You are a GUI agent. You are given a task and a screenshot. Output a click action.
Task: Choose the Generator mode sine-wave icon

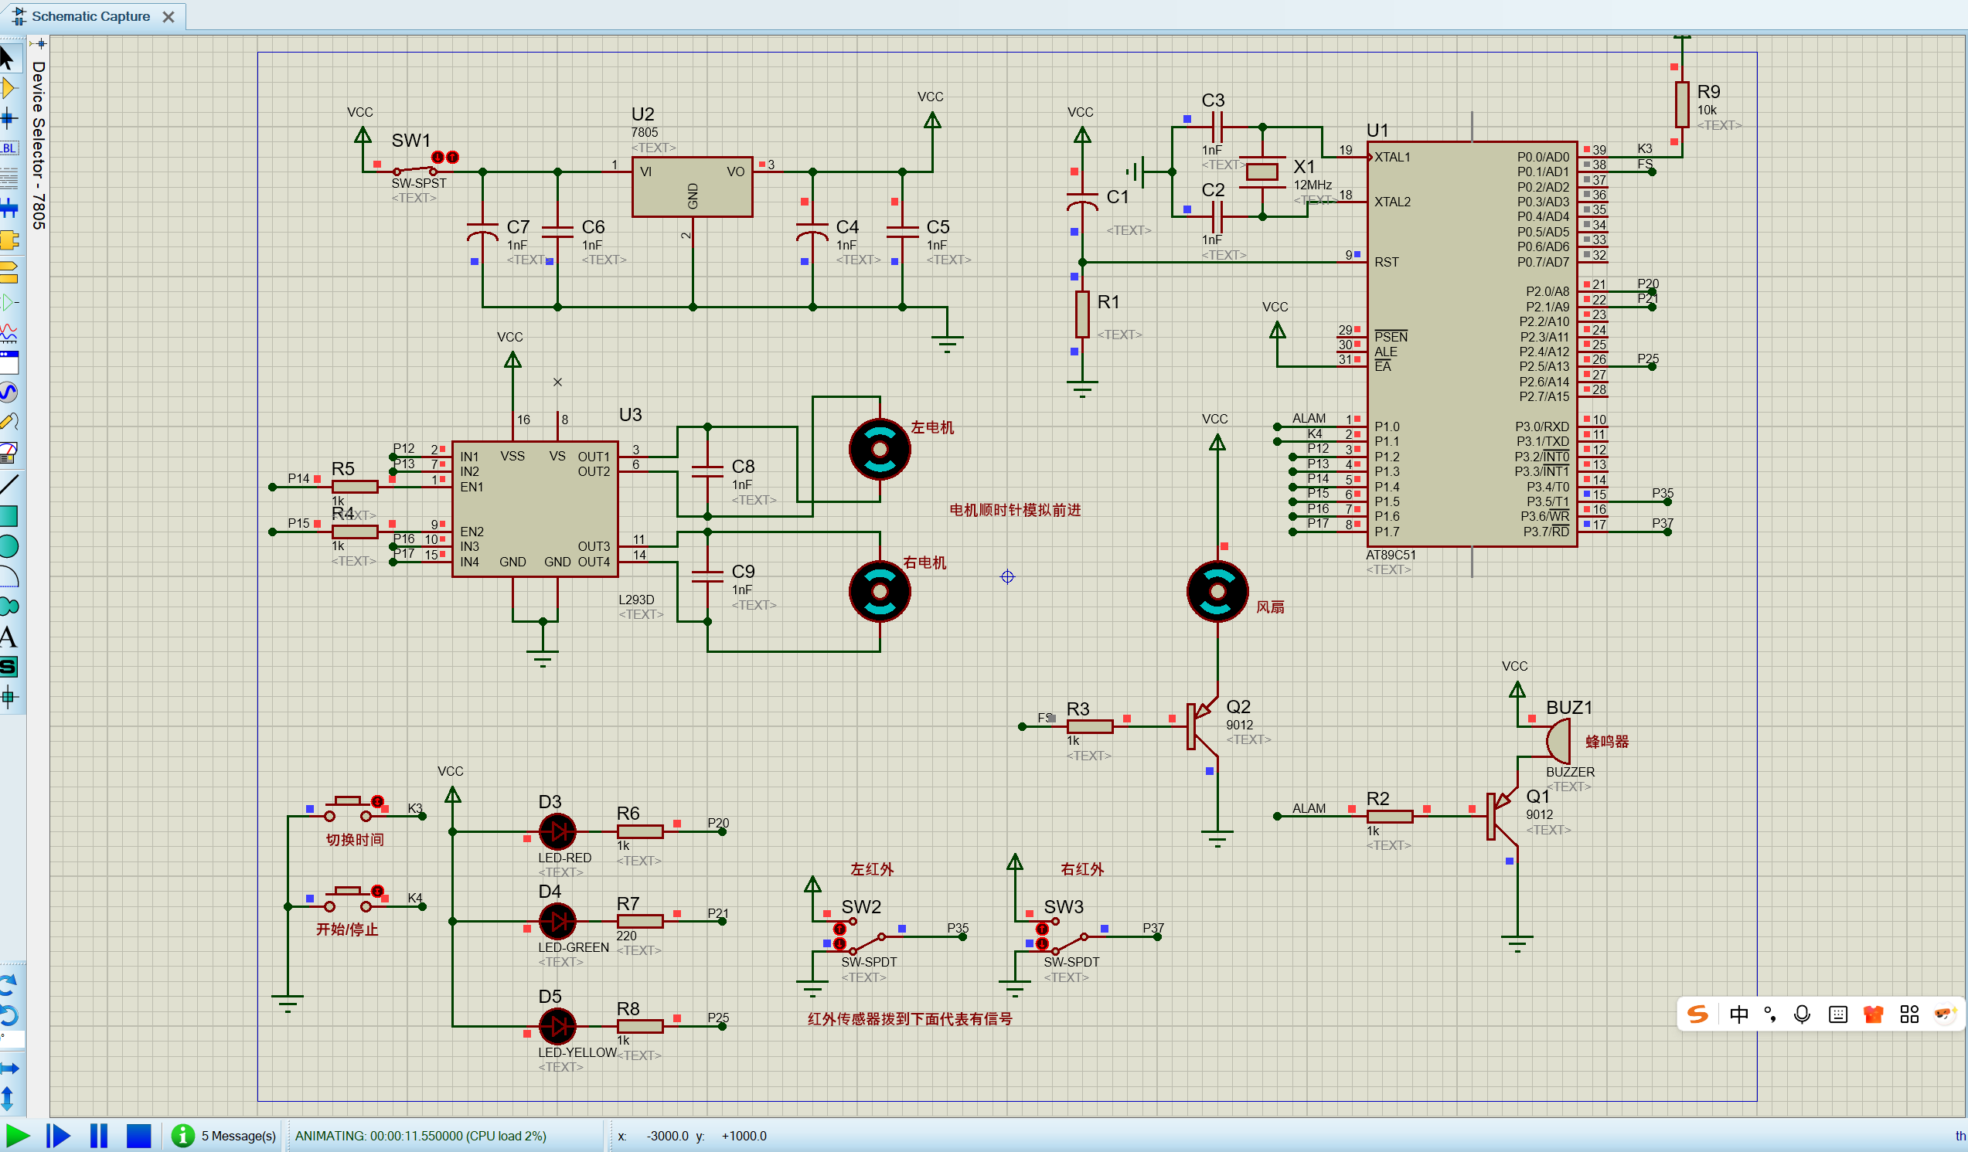[9, 392]
